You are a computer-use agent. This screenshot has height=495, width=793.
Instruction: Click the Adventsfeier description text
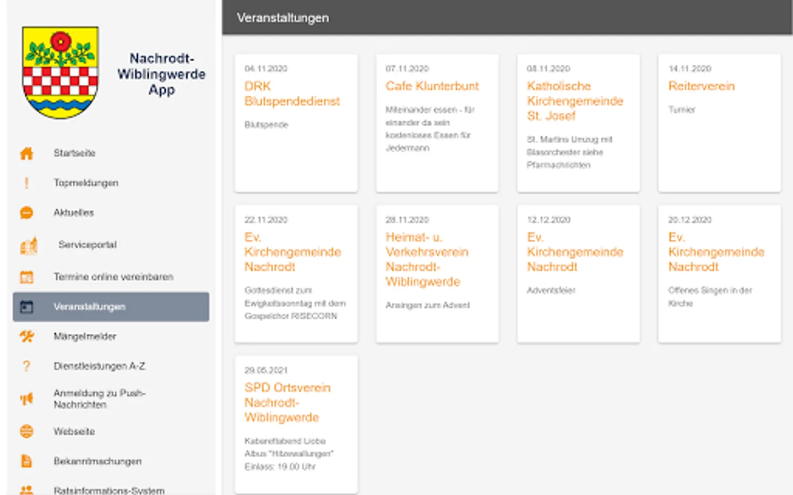click(x=551, y=290)
